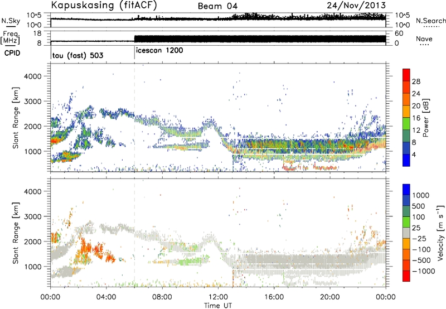Click the date '24/Nov/2013'
The width and height of the screenshot is (446, 309).
(x=356, y=5)
